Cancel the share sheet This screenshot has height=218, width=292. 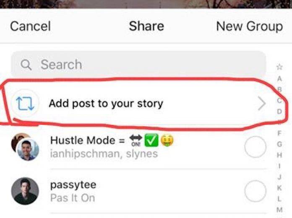click(x=30, y=26)
